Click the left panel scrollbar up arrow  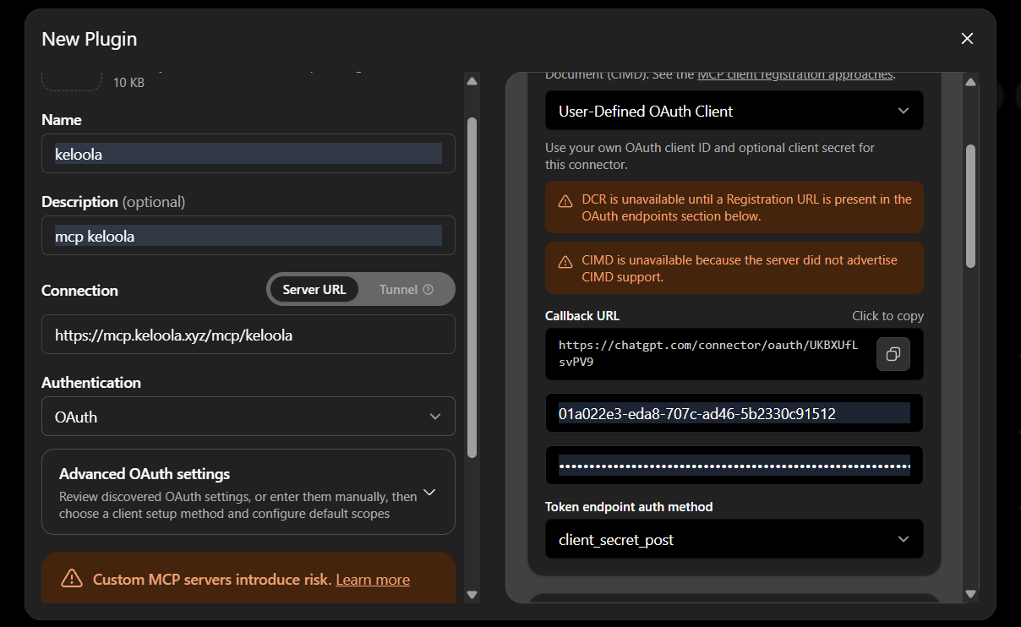[x=472, y=81]
